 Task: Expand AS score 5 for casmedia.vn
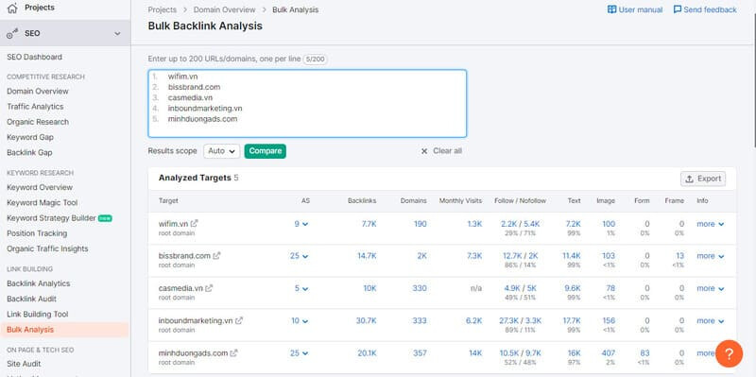click(301, 288)
